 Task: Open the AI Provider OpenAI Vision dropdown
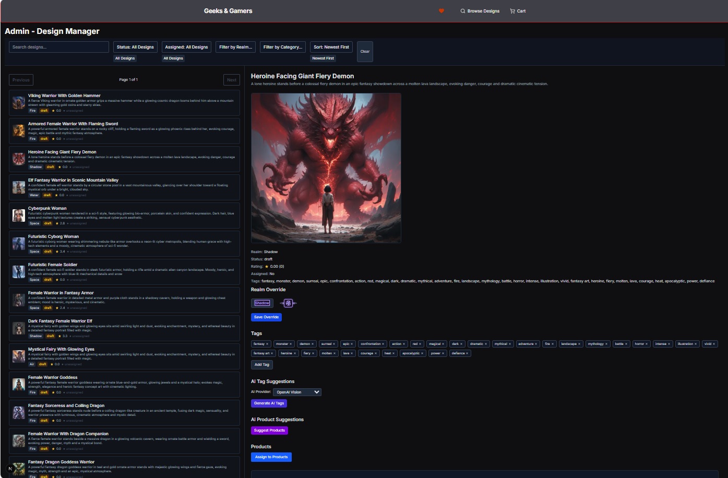click(297, 392)
